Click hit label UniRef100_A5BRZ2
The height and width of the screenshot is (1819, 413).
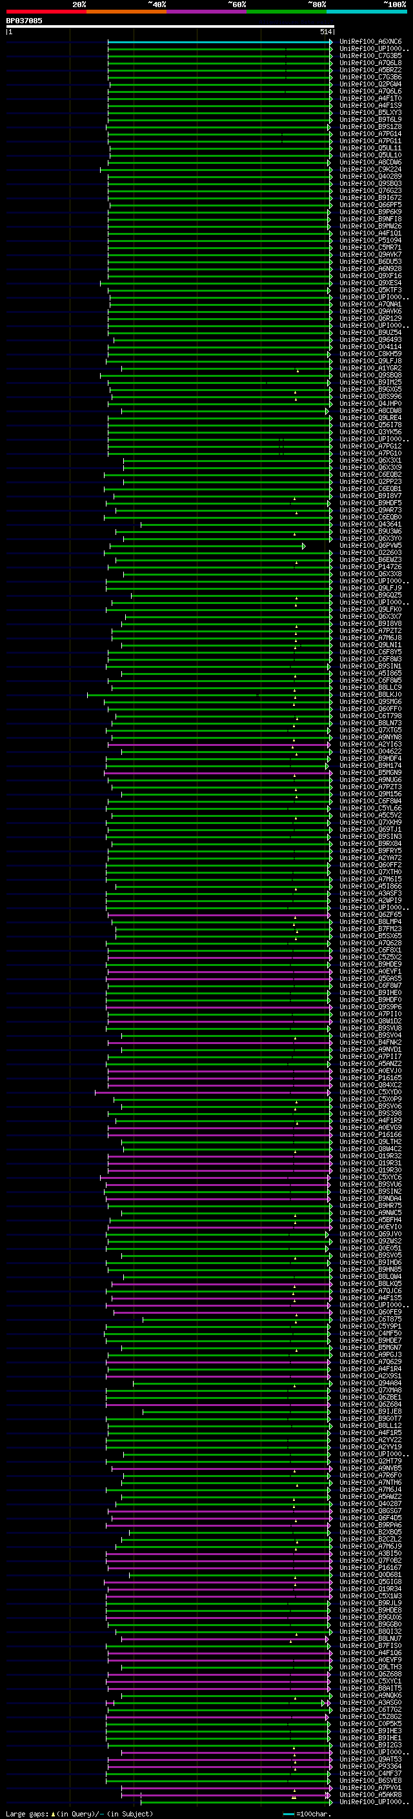(370, 70)
